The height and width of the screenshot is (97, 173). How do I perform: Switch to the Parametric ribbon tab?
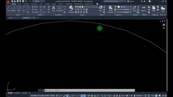pos(34,4)
